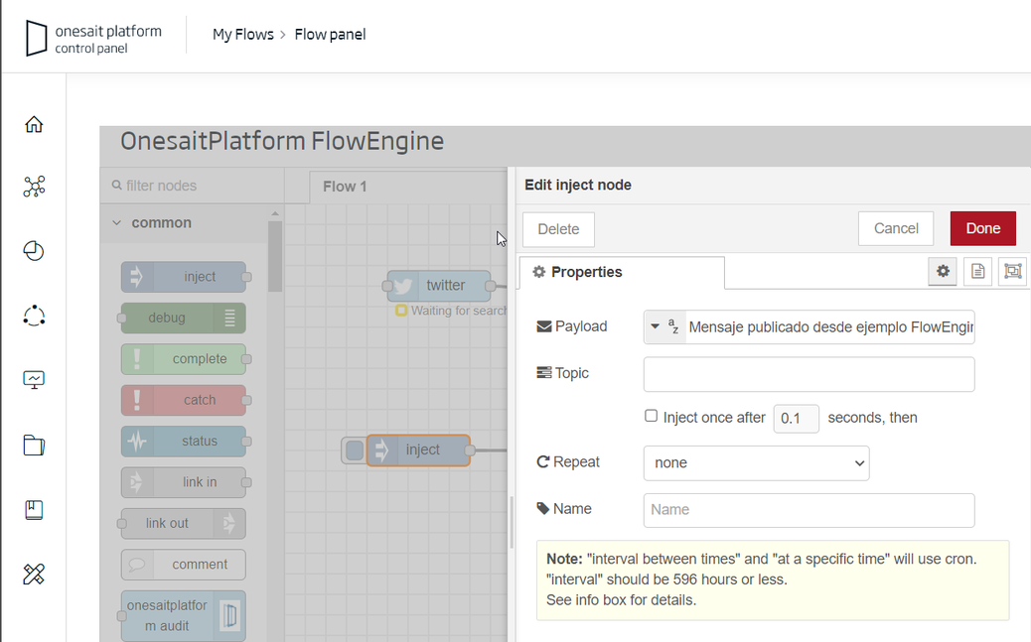This screenshot has width=1031, height=642.
Task: Open the tools icon at sidebar bottom
Action: tap(34, 574)
